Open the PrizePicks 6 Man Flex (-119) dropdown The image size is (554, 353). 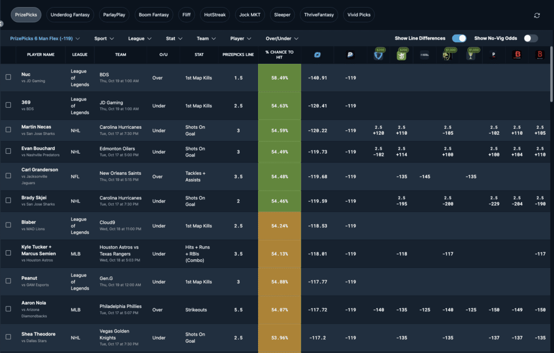click(45, 38)
